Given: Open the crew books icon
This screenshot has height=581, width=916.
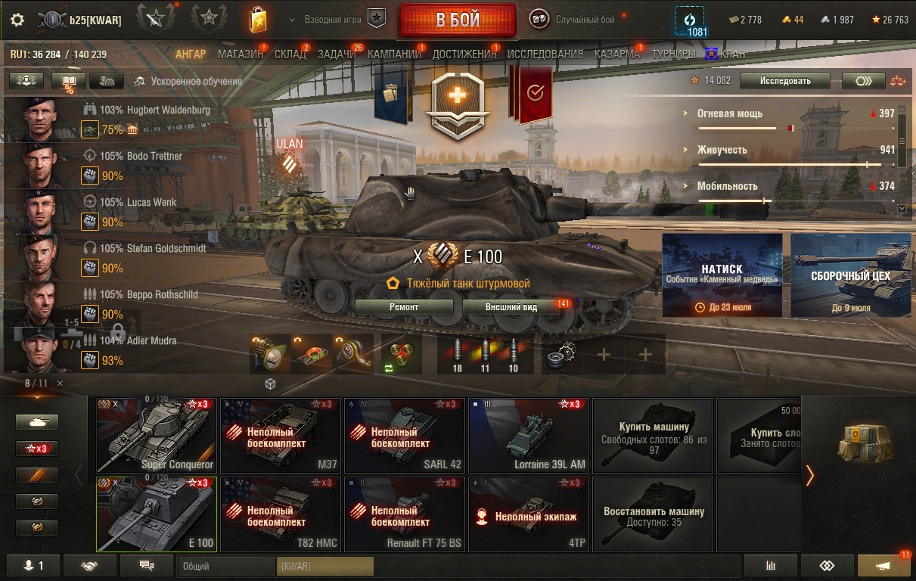Looking at the screenshot, I should click(68, 81).
